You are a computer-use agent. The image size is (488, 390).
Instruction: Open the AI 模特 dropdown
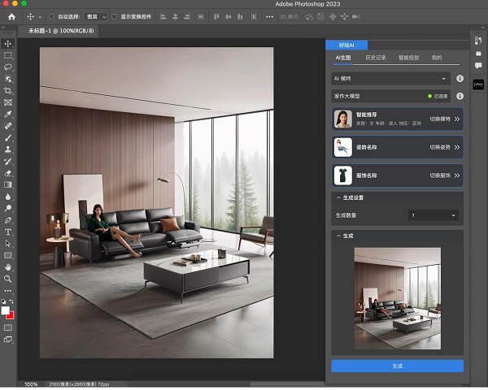click(390, 79)
